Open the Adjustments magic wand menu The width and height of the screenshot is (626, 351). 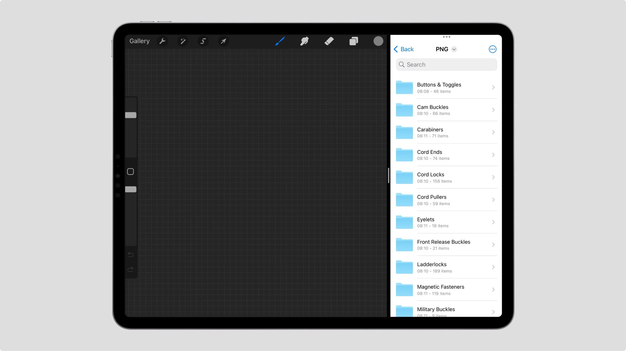183,41
